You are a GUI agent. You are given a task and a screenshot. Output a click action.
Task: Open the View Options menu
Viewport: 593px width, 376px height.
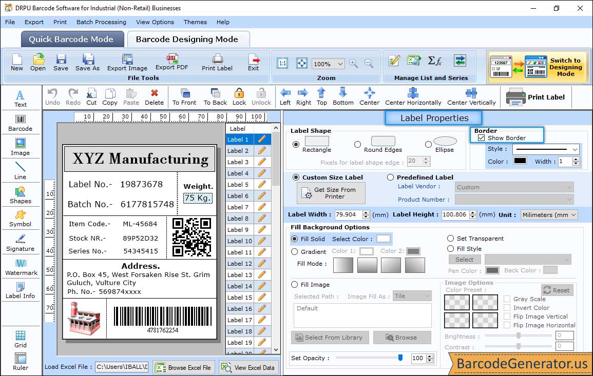[x=155, y=22]
